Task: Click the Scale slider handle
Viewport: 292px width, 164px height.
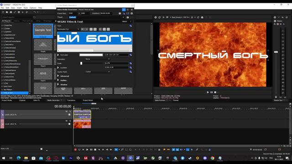Action: pyautogui.click(x=81, y=63)
